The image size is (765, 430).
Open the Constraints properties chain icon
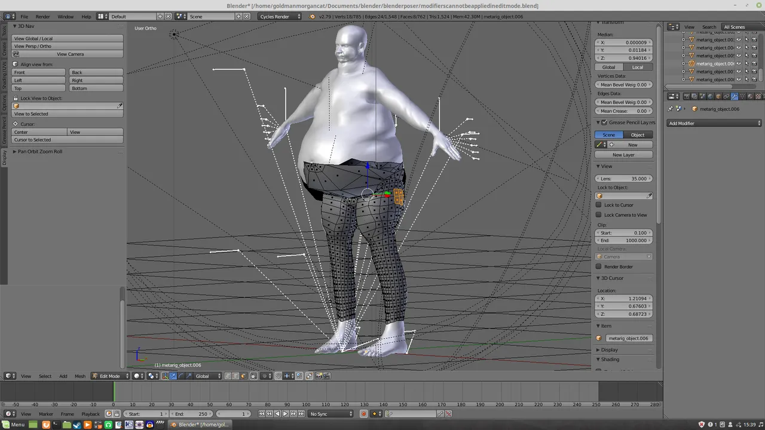(x=727, y=96)
